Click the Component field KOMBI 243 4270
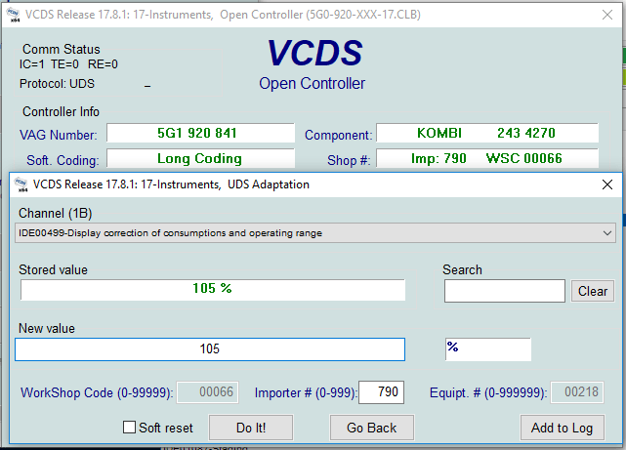The width and height of the screenshot is (626, 450). point(487,133)
